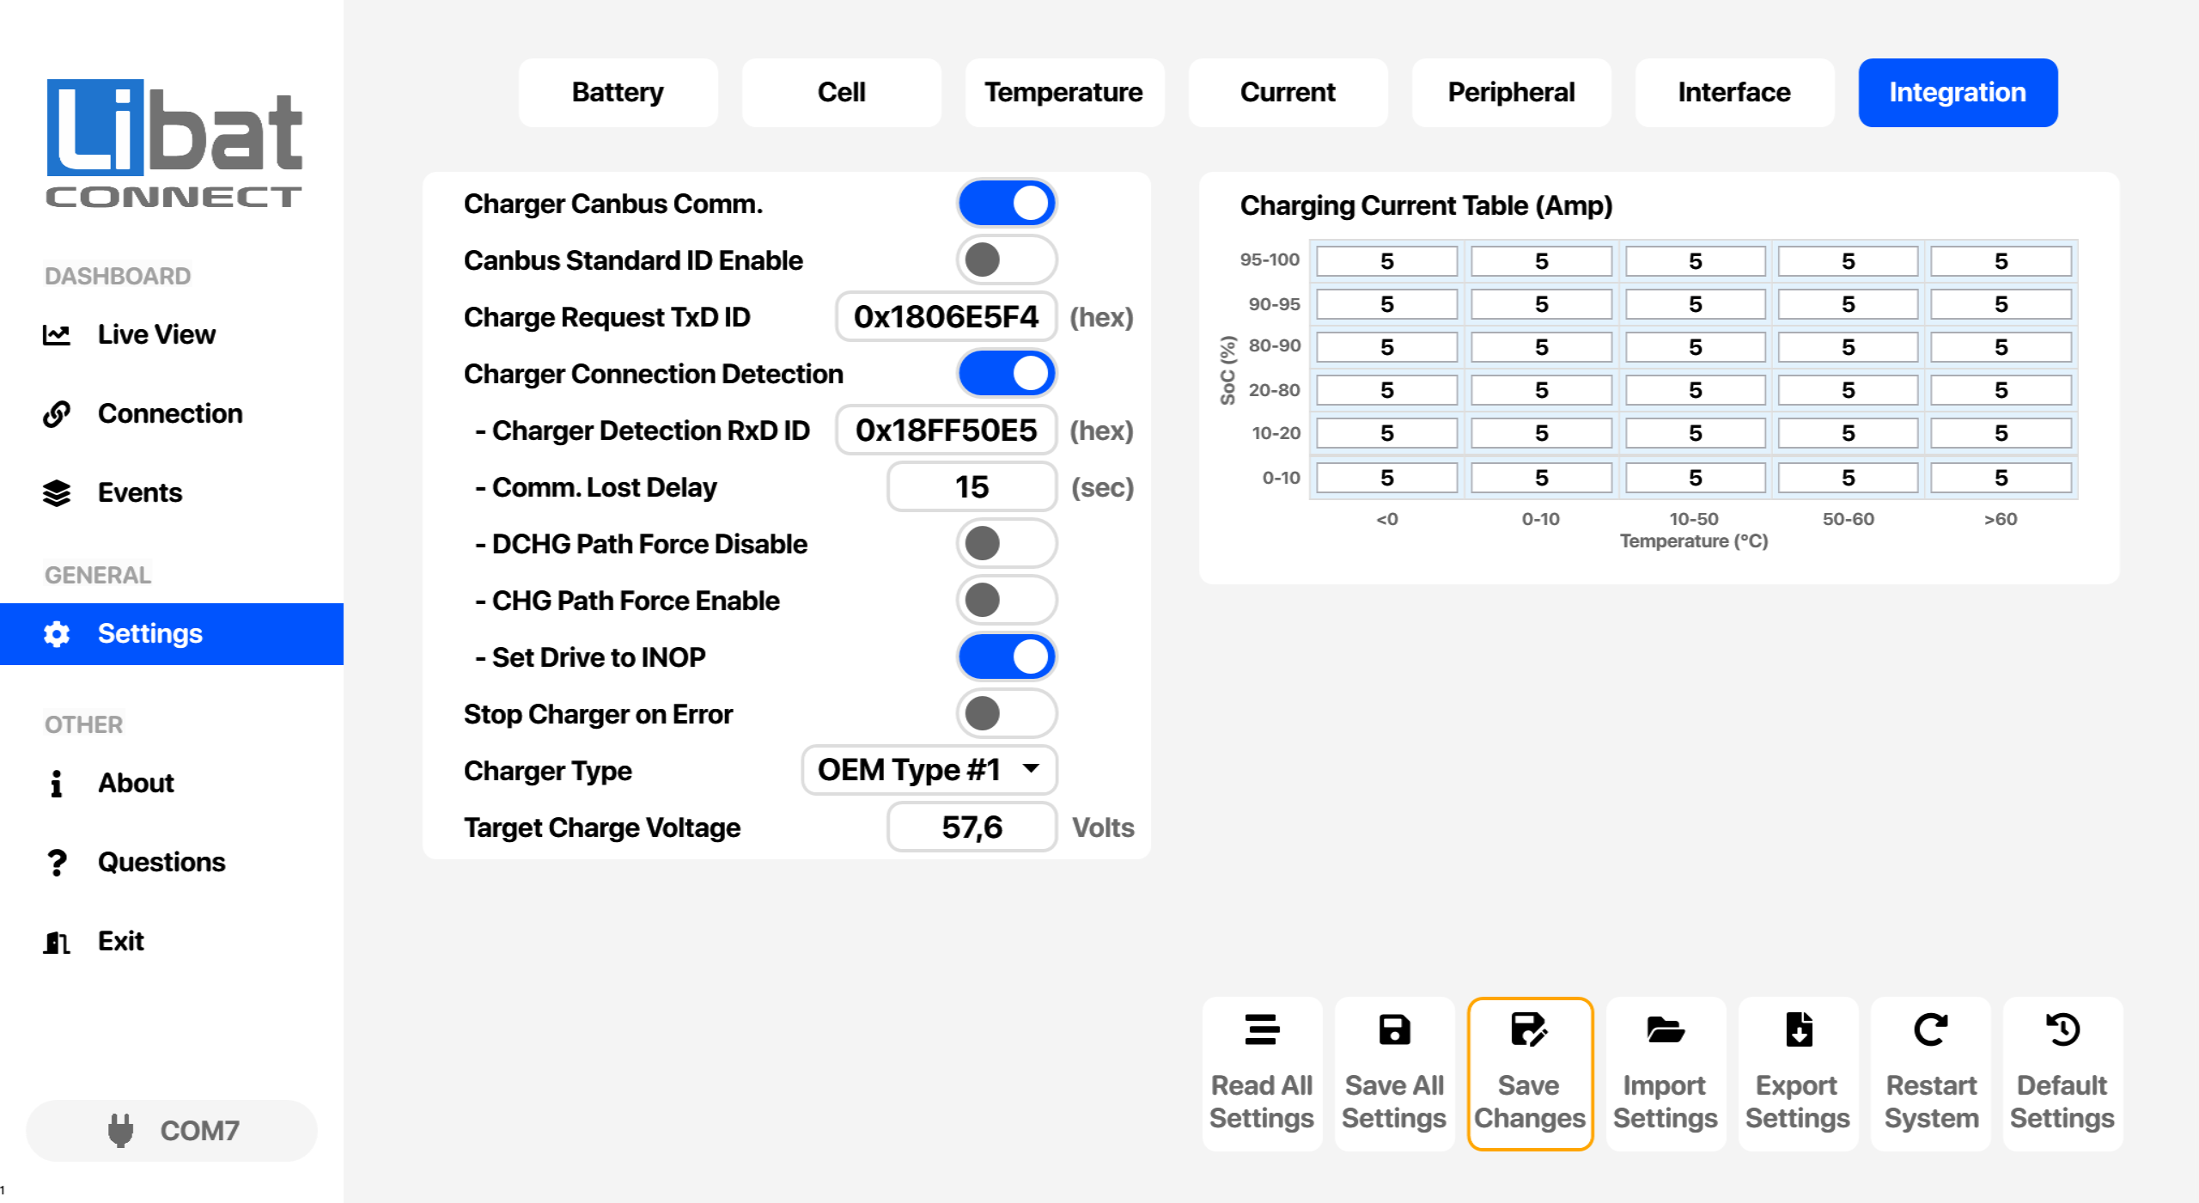Switch off Set Drive to INOP
2199x1203 pixels.
click(1007, 656)
